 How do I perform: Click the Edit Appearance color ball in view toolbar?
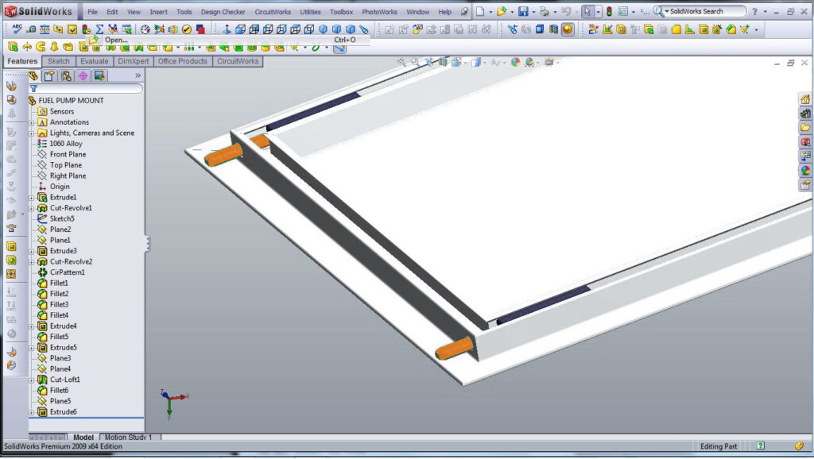click(x=515, y=62)
